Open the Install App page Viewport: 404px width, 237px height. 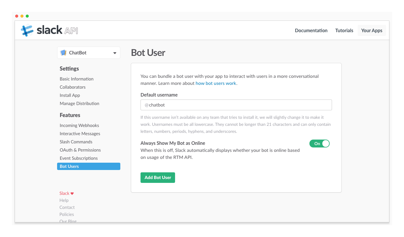click(x=70, y=95)
